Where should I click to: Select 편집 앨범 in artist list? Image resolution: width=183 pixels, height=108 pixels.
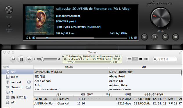(71, 76)
